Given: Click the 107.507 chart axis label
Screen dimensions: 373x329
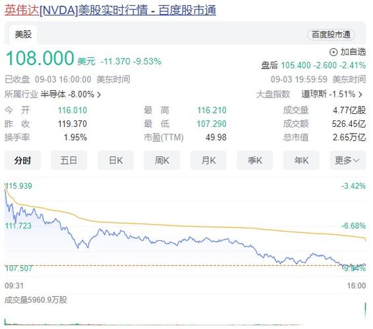Looking at the screenshot, I should click(18, 268).
